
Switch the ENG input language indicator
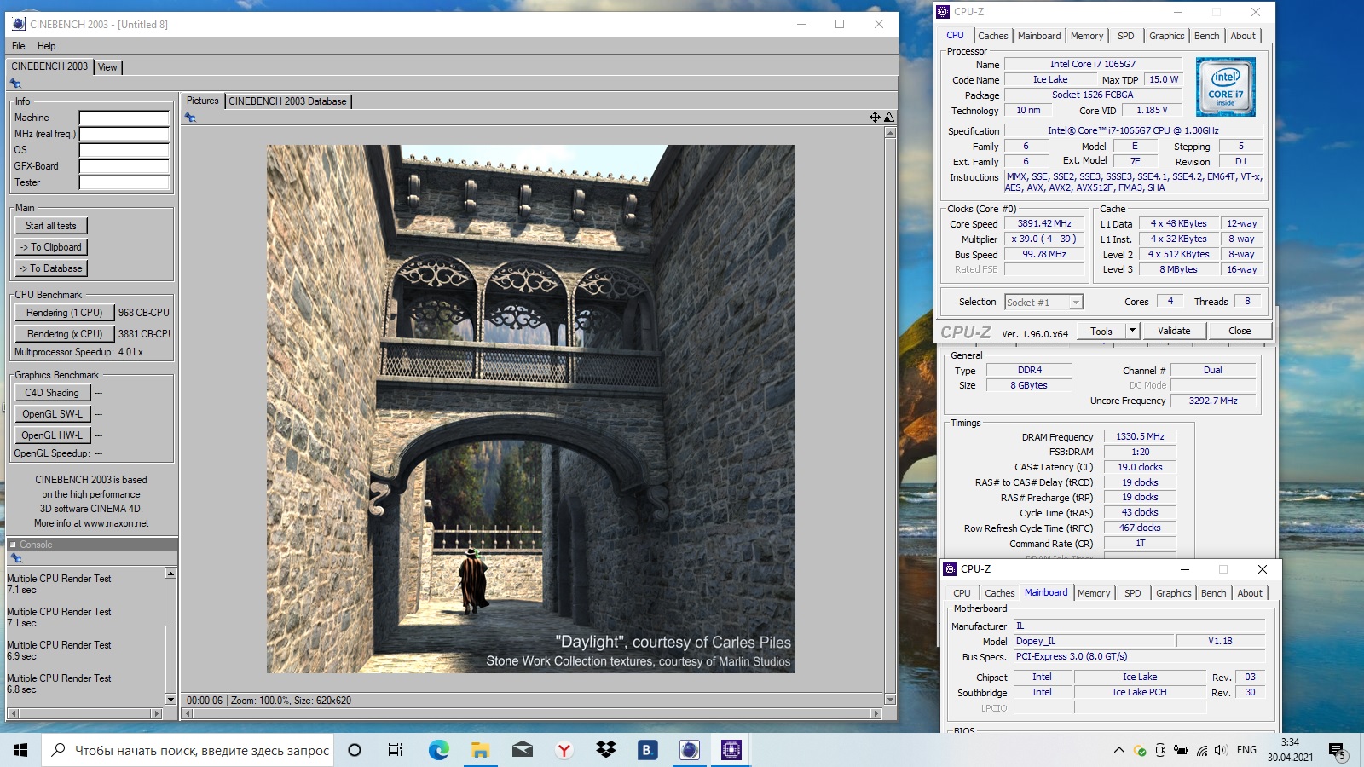point(1246,750)
